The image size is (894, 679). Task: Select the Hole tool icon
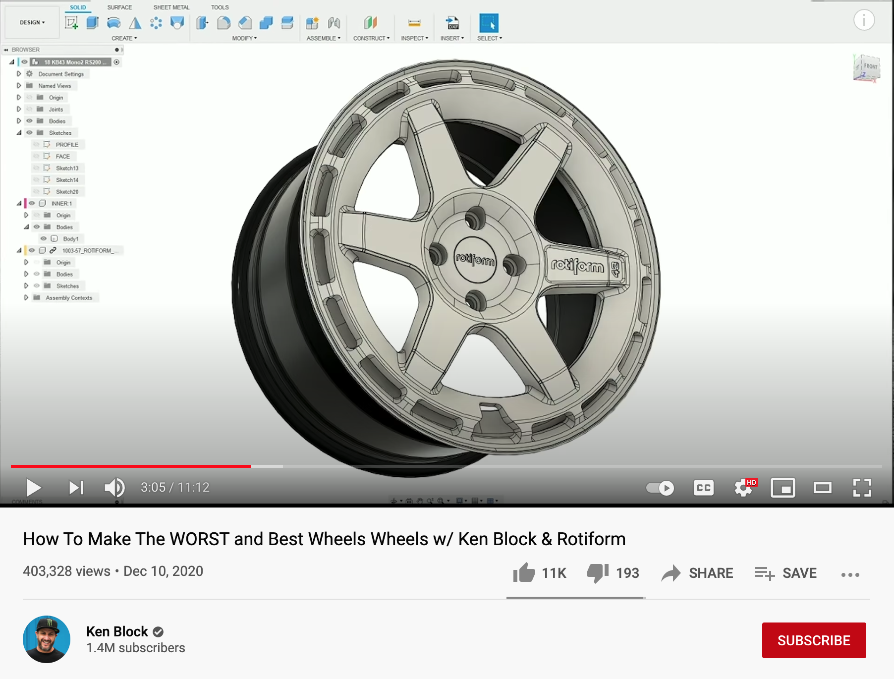[177, 23]
